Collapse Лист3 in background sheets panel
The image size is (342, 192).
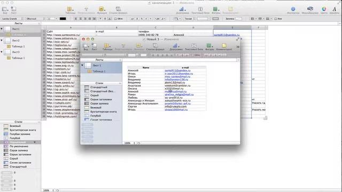point(2,52)
